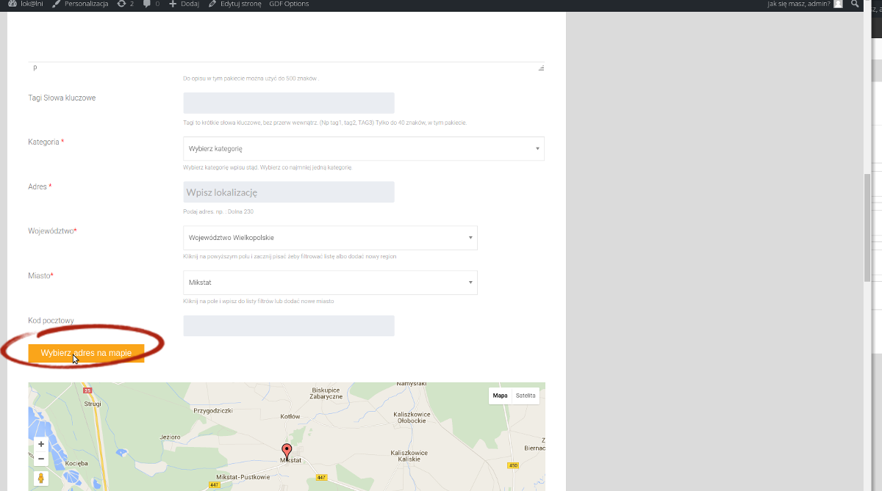The image size is (882, 491).
Task: Click the Kod pocztowy input field
Action: pyautogui.click(x=289, y=326)
